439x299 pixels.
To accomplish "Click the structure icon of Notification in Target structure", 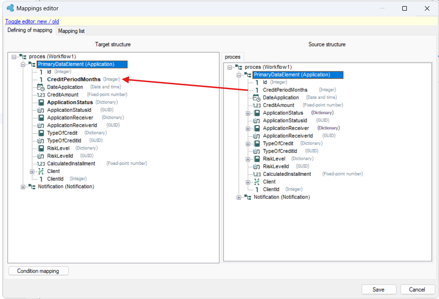I will 32,187.
